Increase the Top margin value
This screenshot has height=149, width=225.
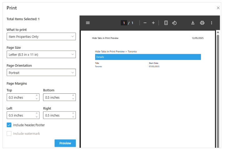tap(37, 95)
